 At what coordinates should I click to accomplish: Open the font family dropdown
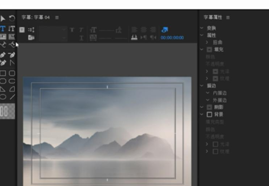click(53, 30)
